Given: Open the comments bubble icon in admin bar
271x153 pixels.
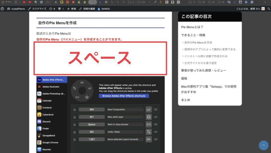Looking at the screenshot, I should tap(59, 9).
